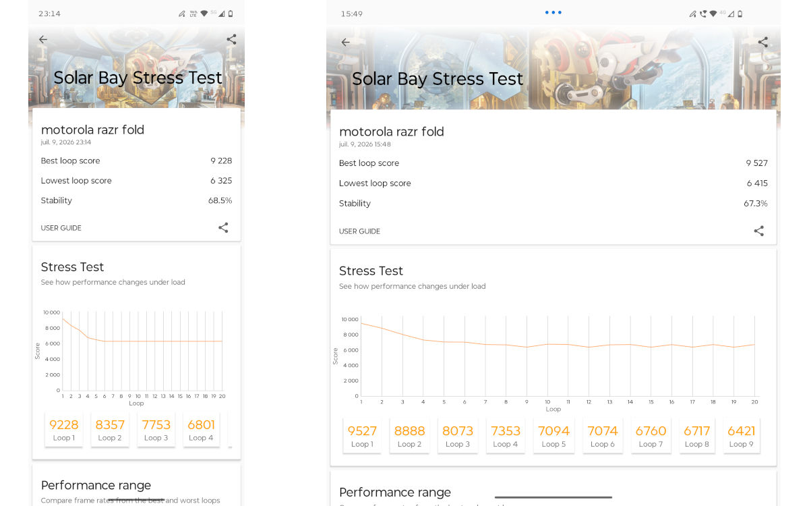The height and width of the screenshot is (506, 809).
Task: Click the status bar clock reading 23:14
Action: tap(49, 13)
